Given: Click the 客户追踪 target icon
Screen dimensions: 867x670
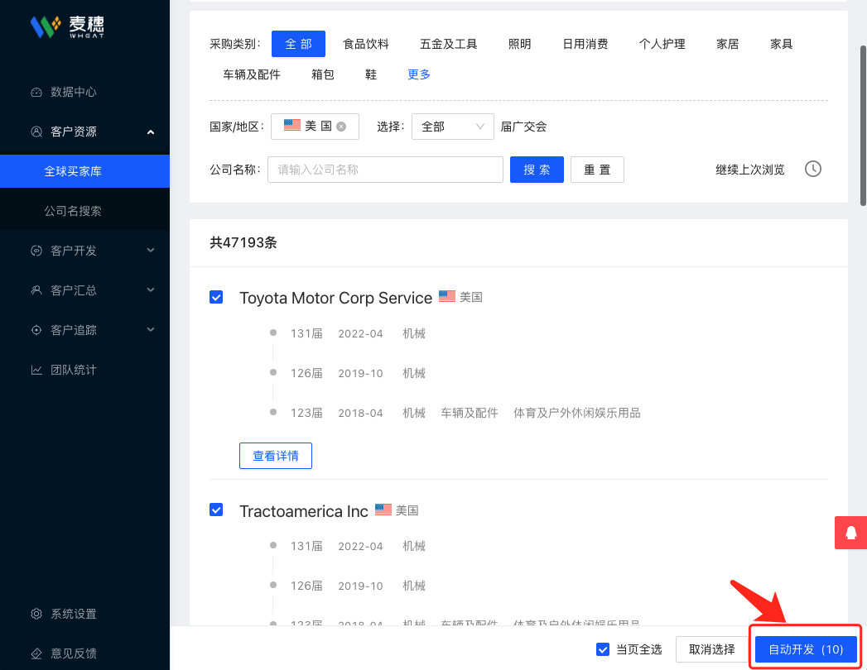Looking at the screenshot, I should 36,330.
